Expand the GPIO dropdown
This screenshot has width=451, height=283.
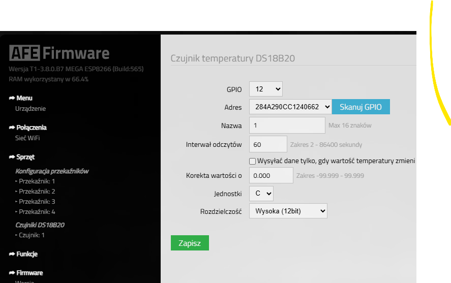coord(265,89)
